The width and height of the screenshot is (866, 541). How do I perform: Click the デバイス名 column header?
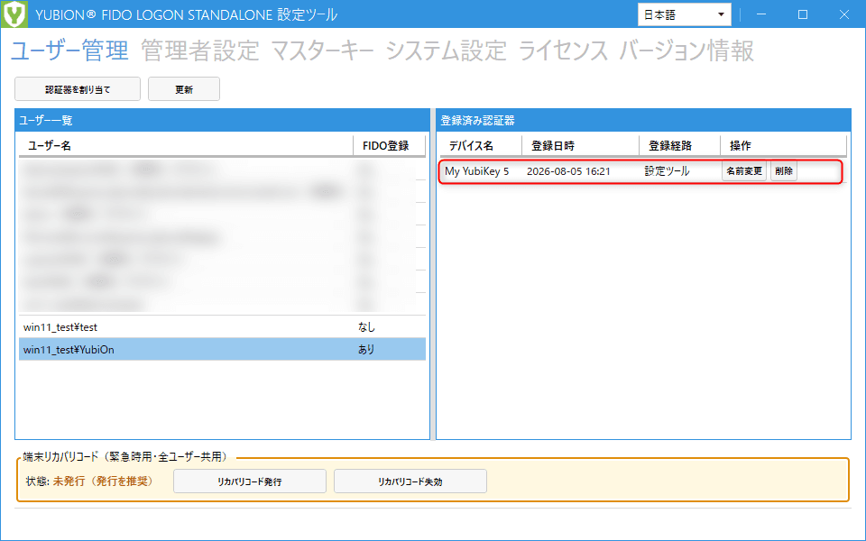(481, 146)
